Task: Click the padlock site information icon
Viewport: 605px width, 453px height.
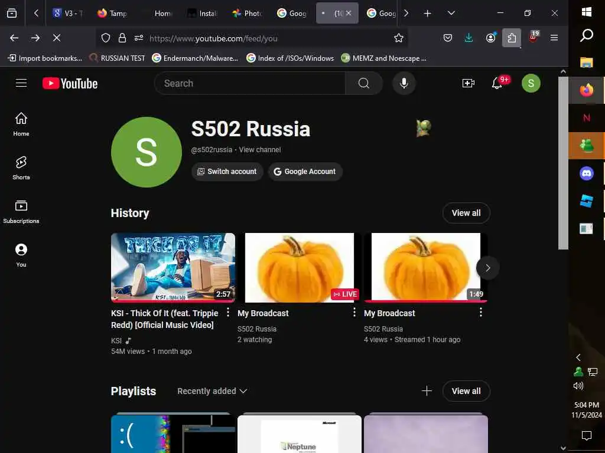Action: coord(122,38)
